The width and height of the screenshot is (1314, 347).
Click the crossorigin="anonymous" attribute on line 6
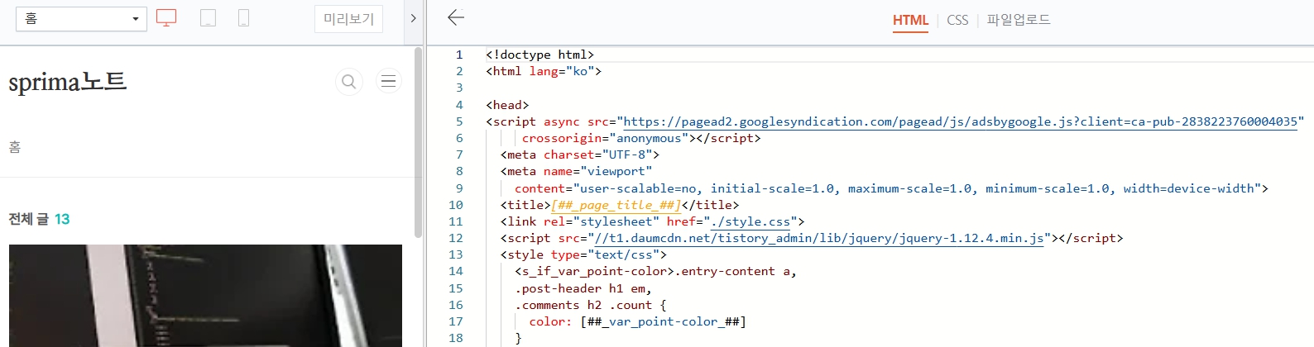pyautogui.click(x=605, y=138)
